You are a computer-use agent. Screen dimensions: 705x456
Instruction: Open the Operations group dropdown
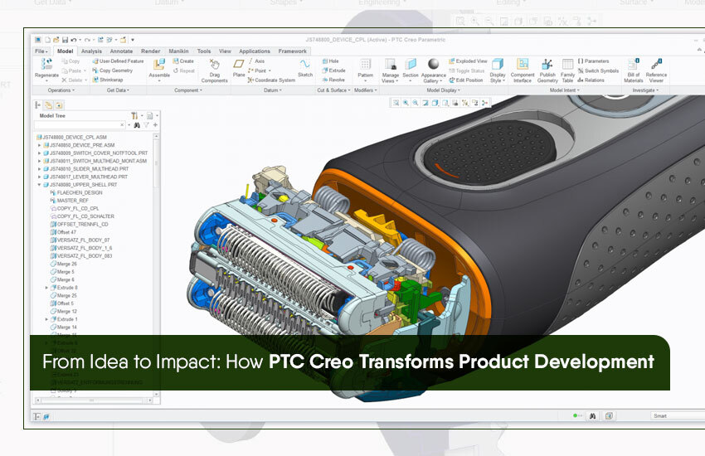(x=61, y=90)
